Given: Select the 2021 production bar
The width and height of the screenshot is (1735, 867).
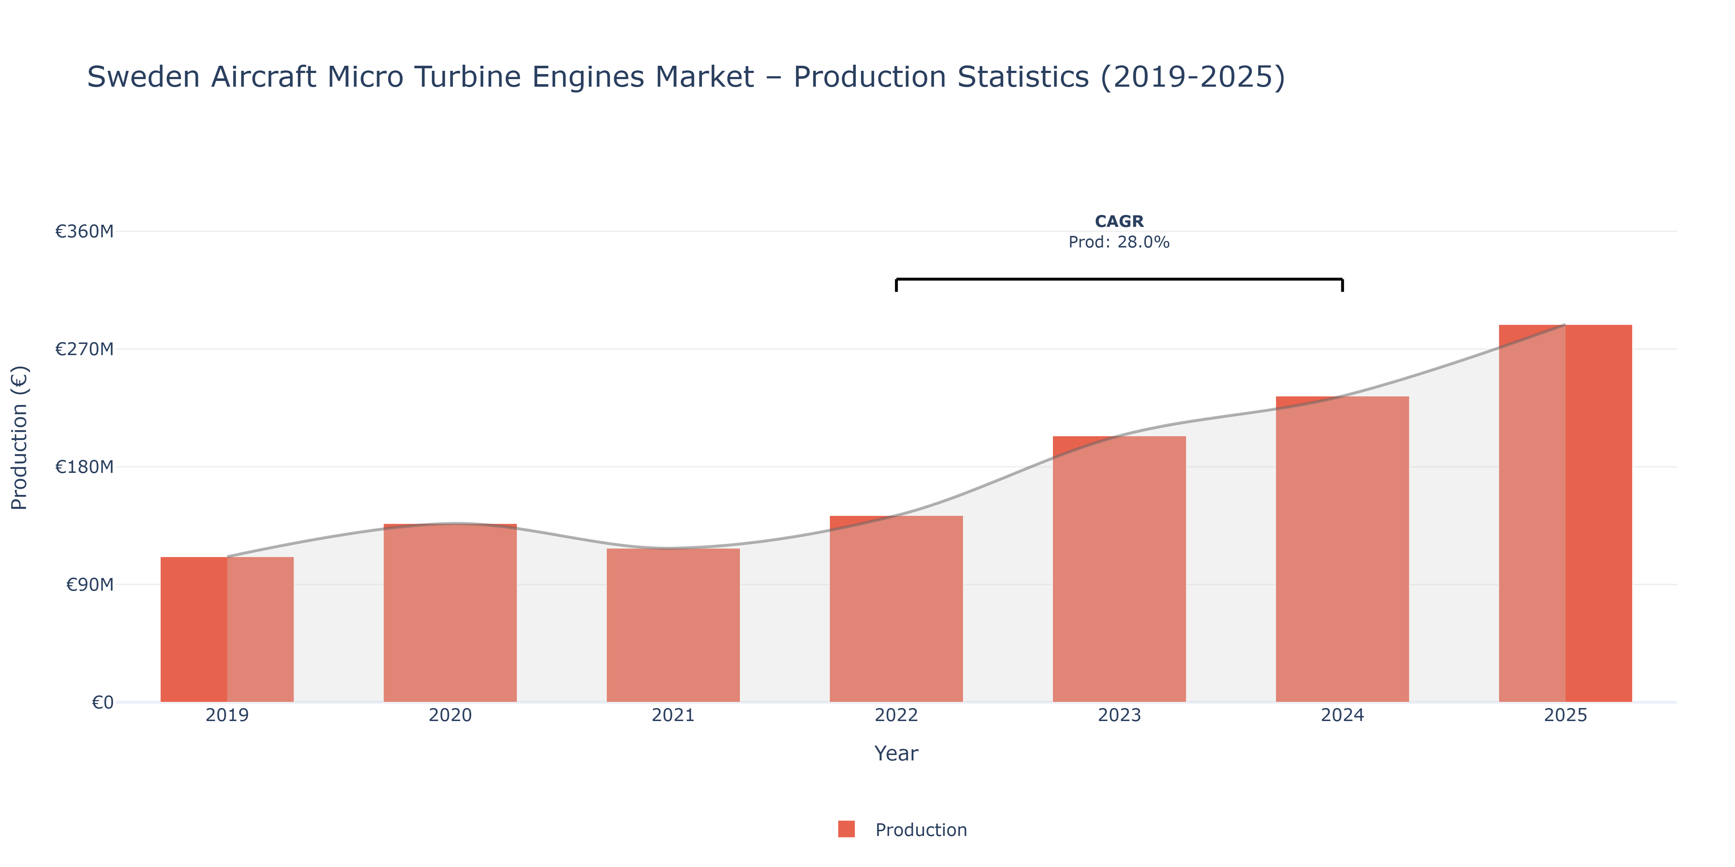Looking at the screenshot, I should click(673, 625).
